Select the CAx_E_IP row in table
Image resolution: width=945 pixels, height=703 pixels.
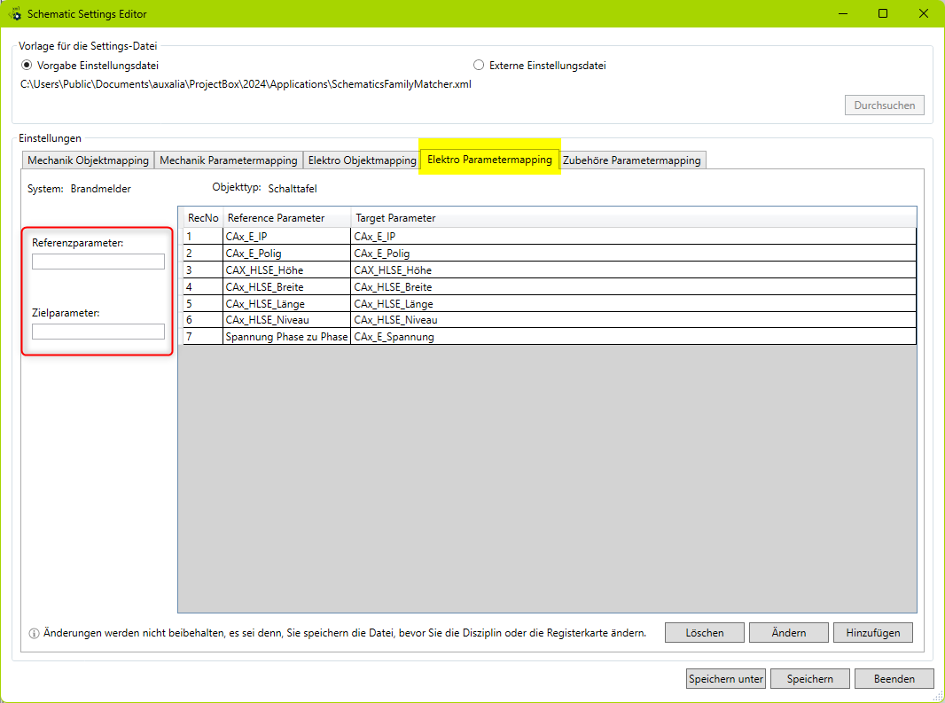[x=286, y=236]
